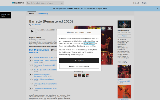
Task: Play track 4 Ban Ban Queré
Action: (30, 70)
